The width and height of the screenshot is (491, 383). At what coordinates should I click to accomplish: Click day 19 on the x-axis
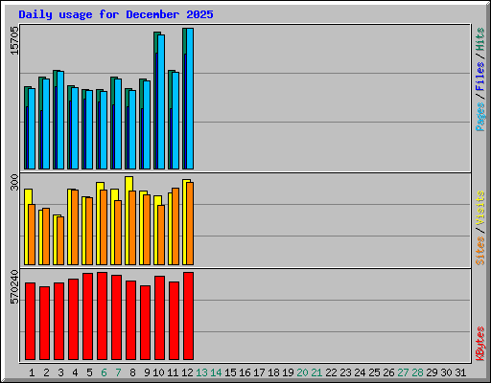click(288, 372)
